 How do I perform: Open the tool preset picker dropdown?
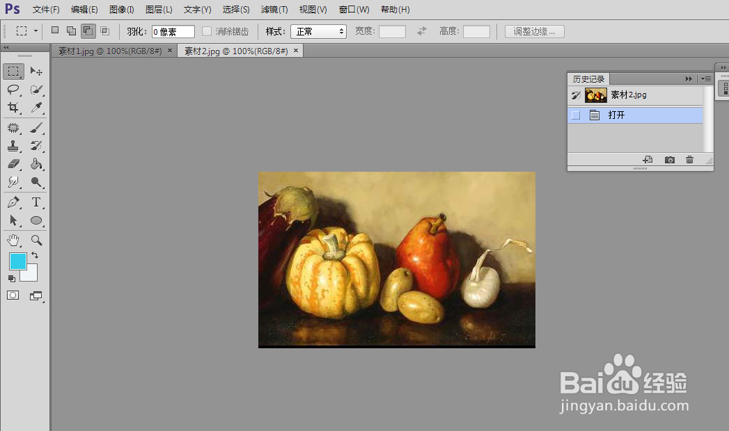(x=36, y=31)
